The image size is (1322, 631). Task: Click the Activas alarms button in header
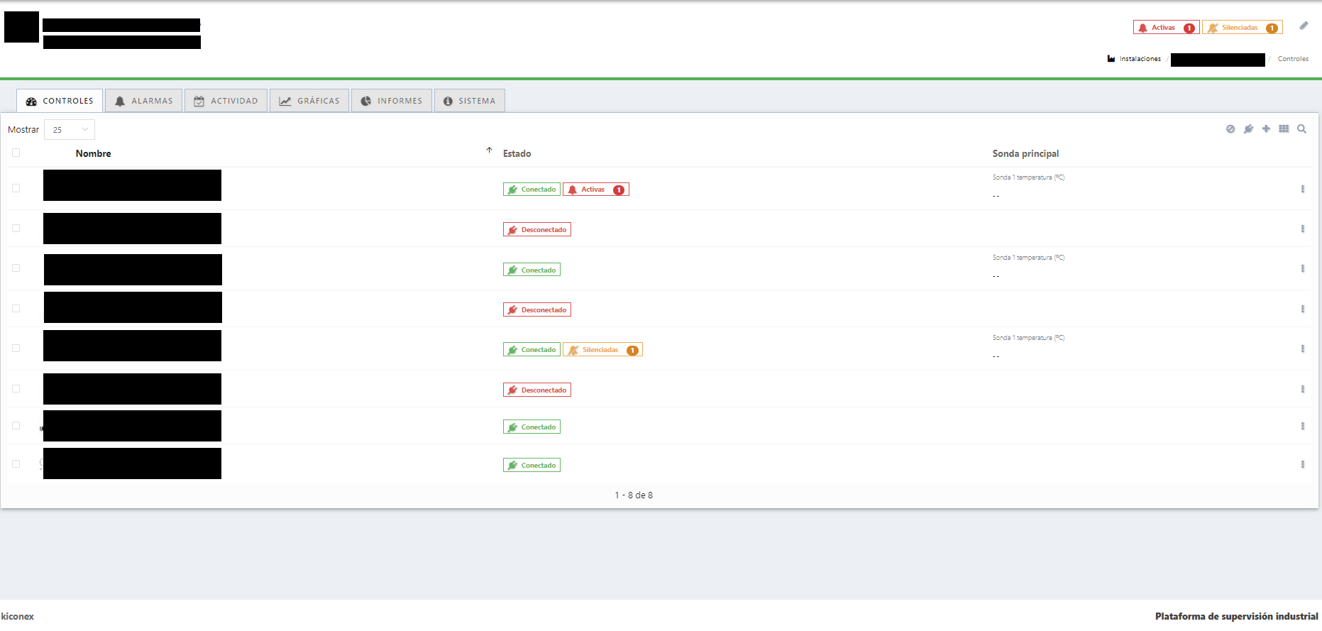click(1166, 28)
